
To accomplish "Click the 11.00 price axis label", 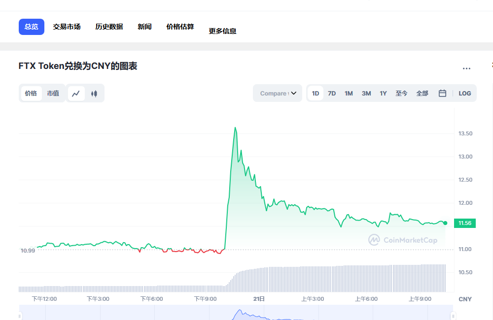I will [465, 249].
